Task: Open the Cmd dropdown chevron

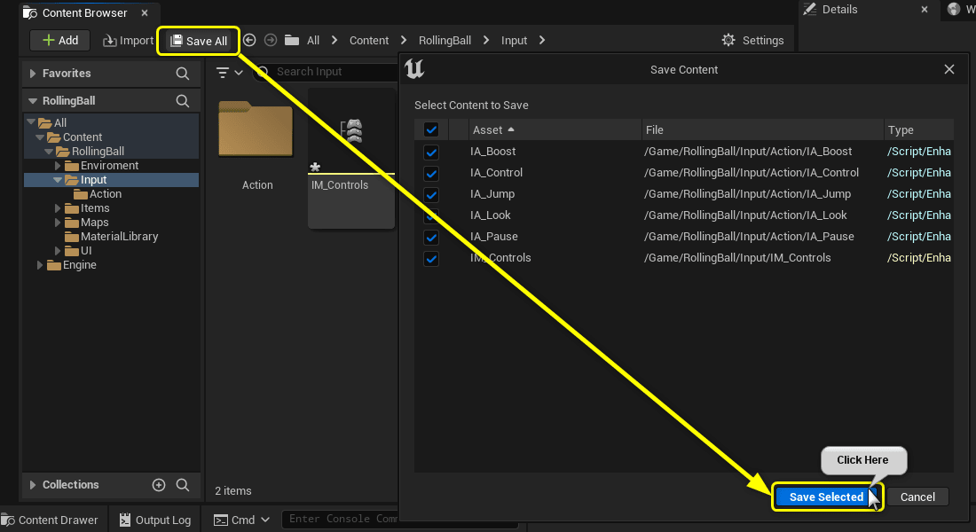Action: 264,520
